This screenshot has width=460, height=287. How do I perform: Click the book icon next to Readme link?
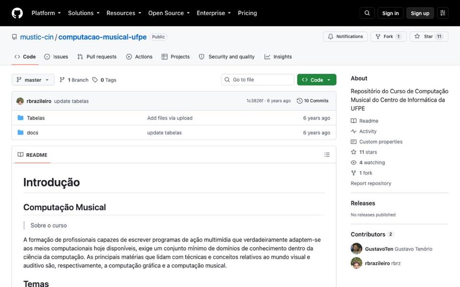click(354, 121)
